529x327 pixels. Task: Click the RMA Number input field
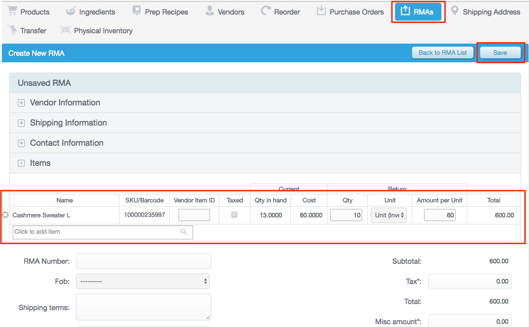click(143, 261)
